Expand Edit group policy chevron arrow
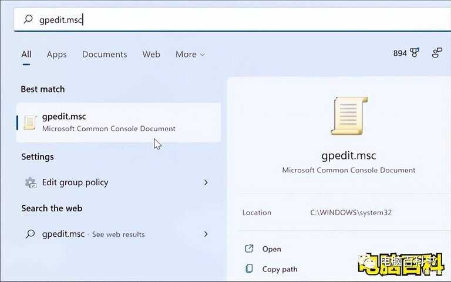 coord(206,182)
